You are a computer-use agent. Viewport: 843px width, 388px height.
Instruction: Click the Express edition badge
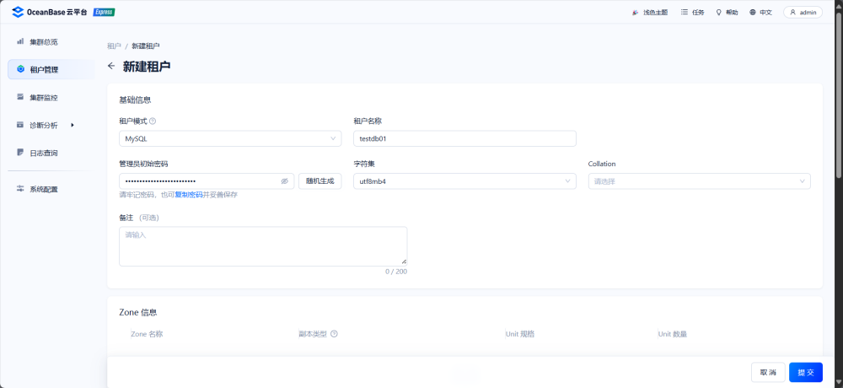(104, 12)
